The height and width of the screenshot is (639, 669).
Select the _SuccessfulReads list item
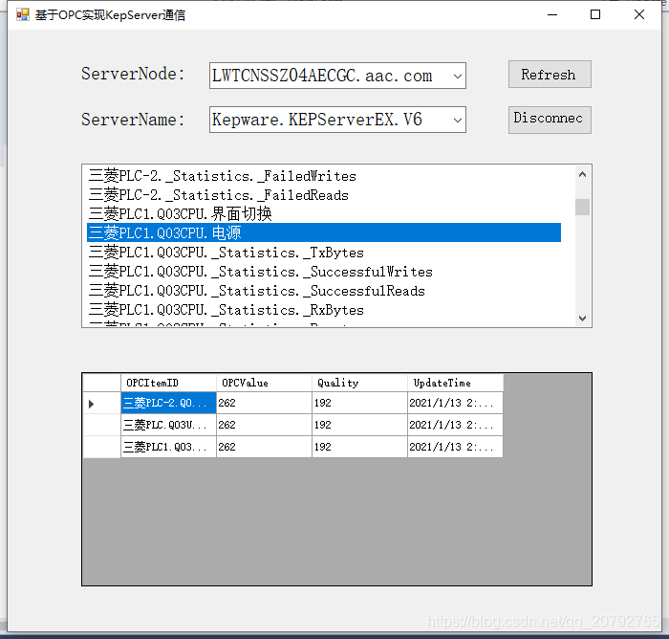pos(324,291)
